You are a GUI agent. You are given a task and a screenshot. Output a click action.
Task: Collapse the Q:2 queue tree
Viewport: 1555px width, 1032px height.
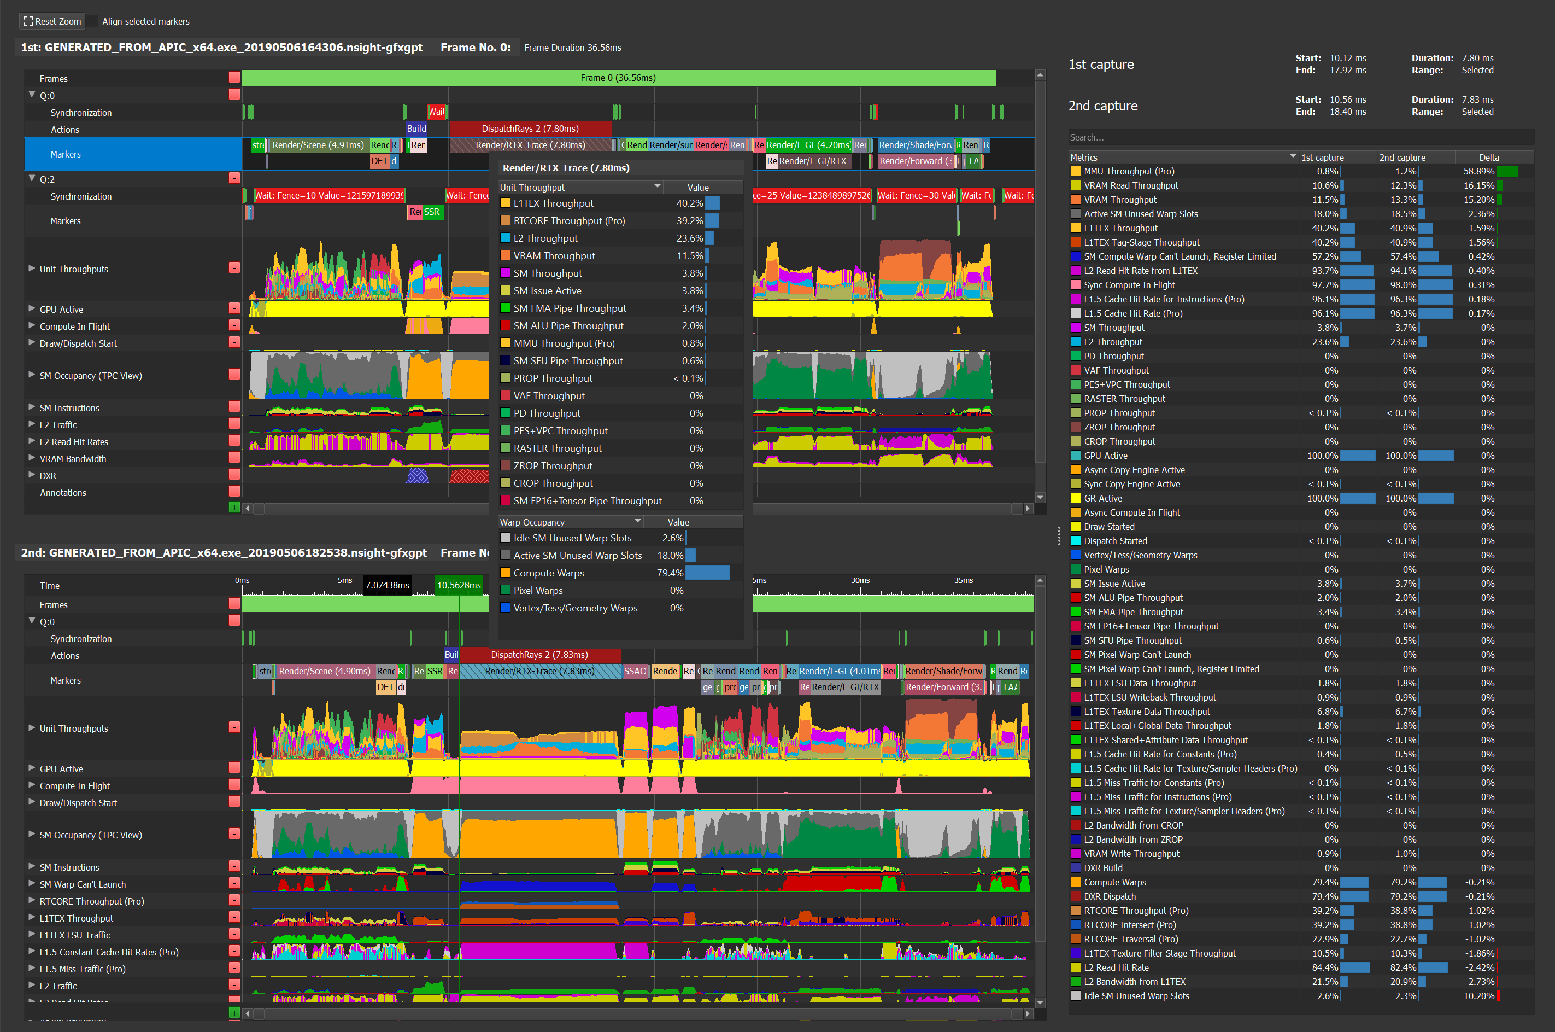click(32, 178)
